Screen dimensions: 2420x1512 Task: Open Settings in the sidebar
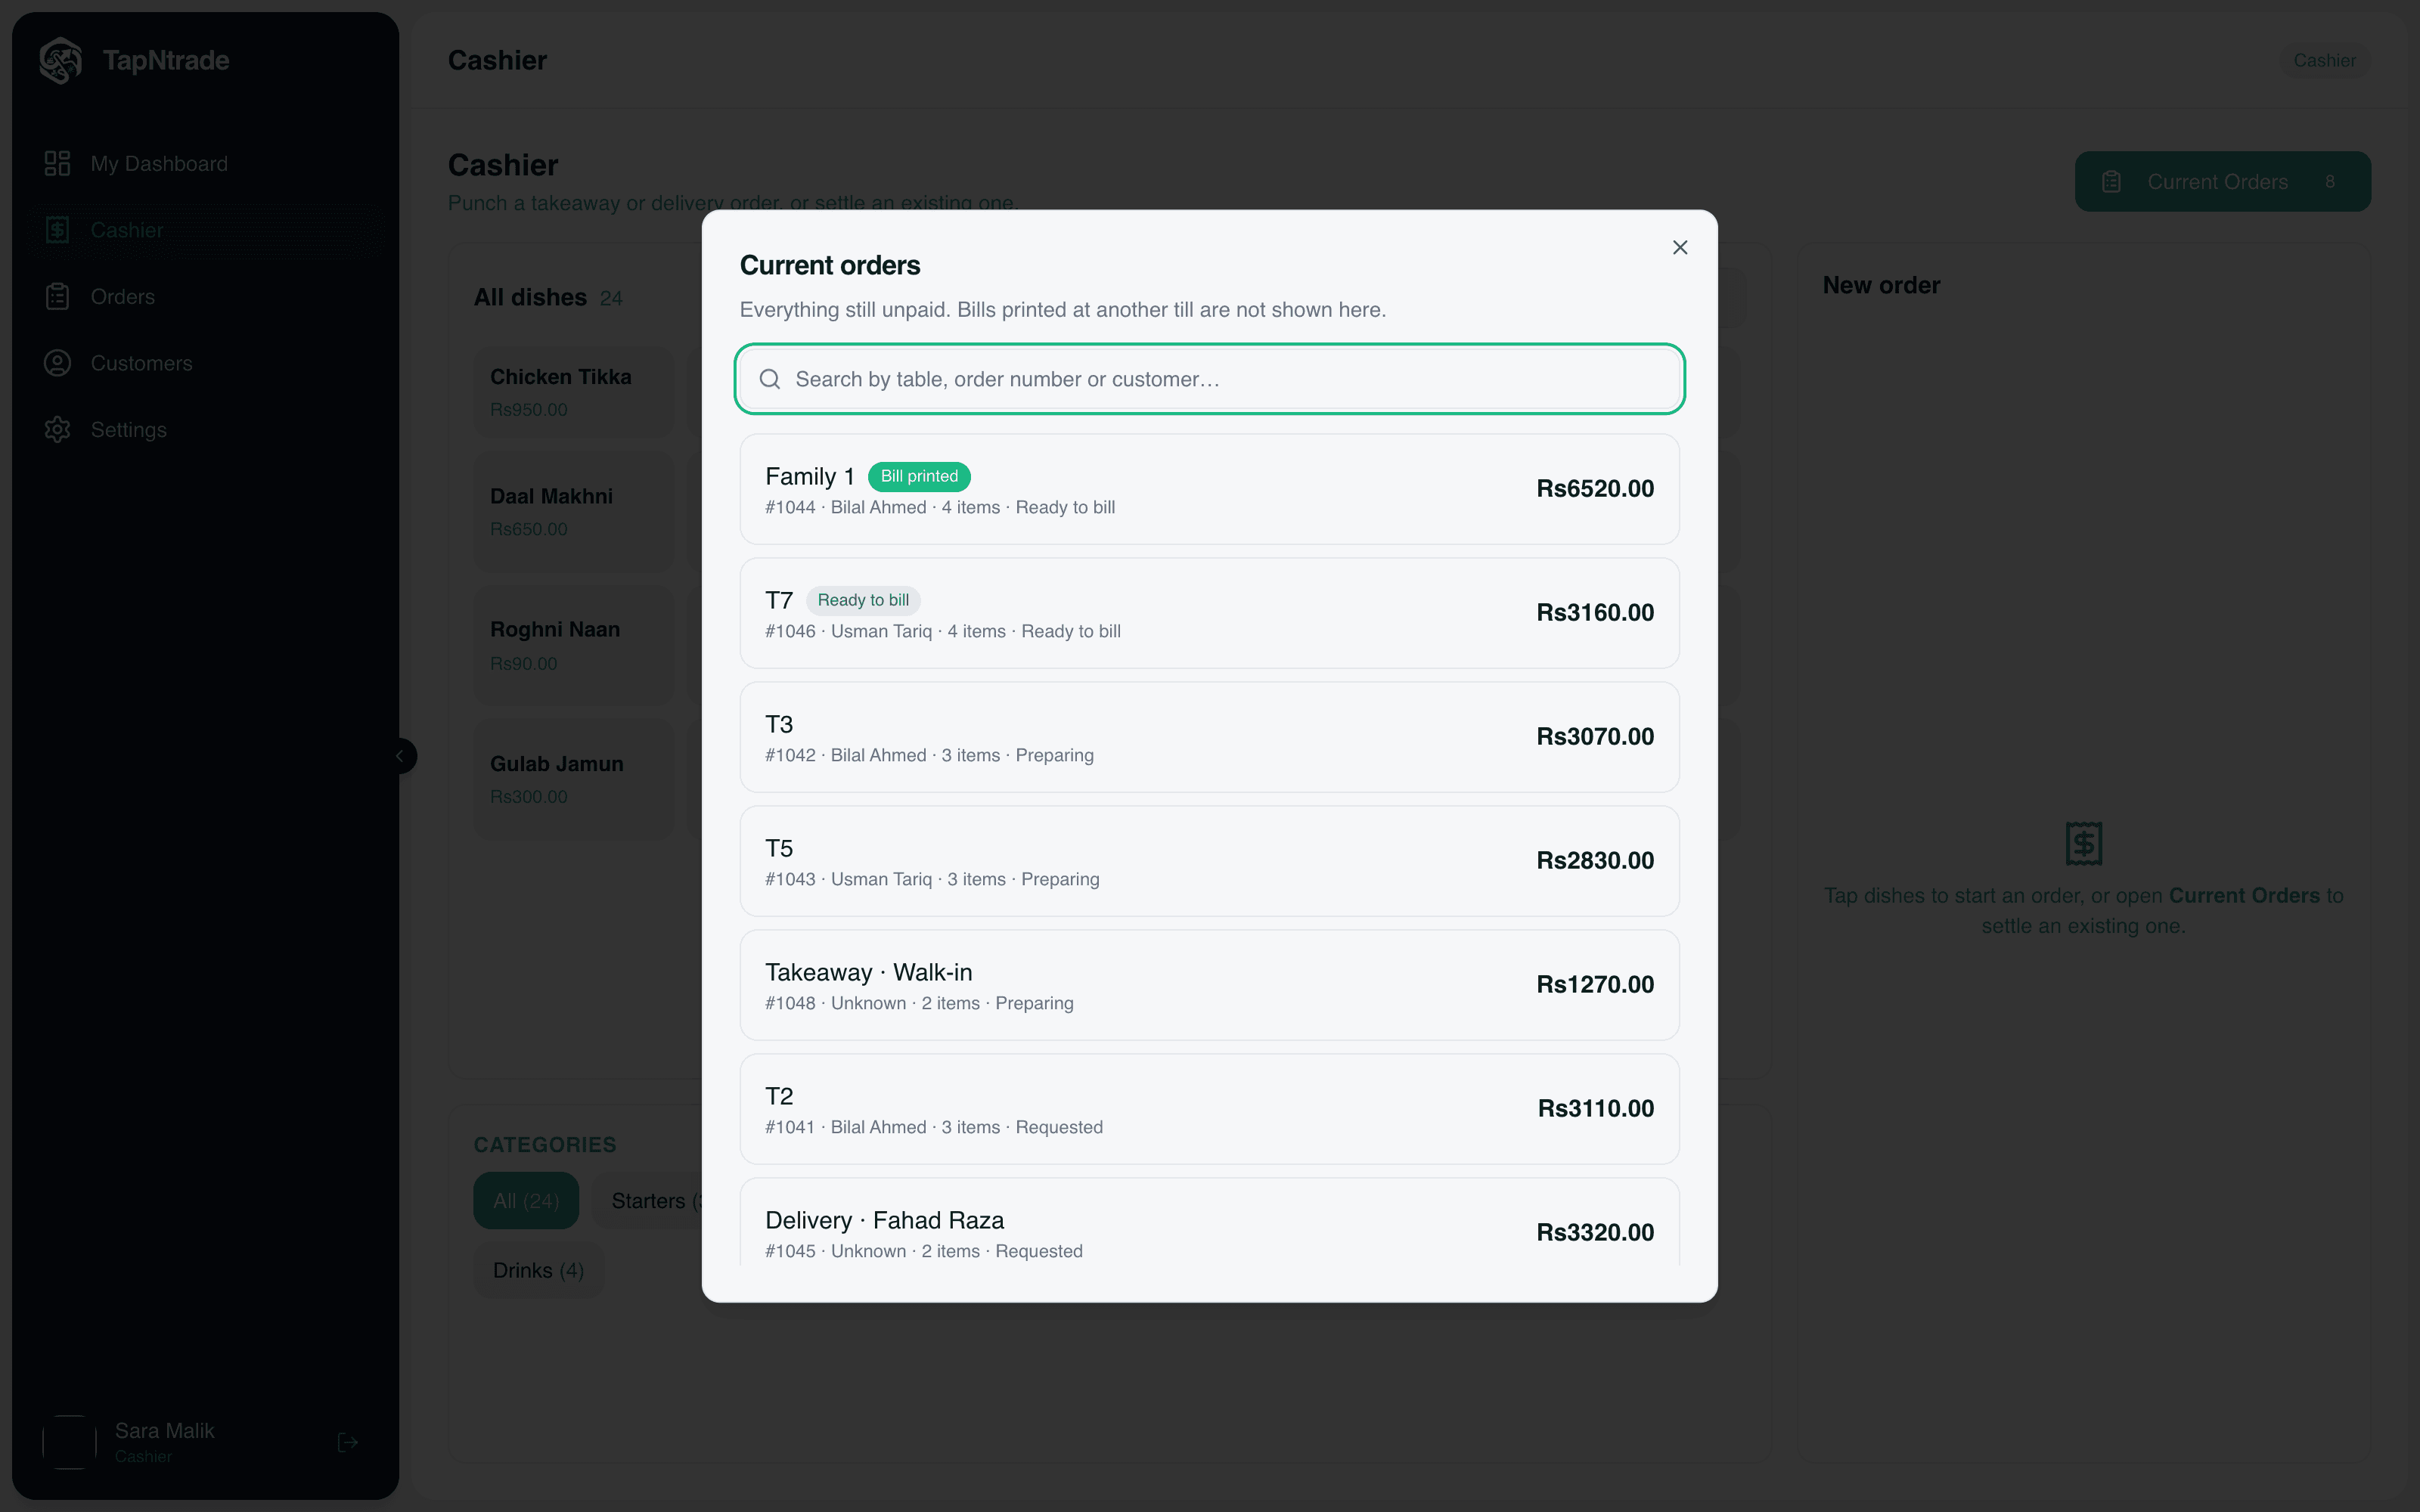point(206,430)
